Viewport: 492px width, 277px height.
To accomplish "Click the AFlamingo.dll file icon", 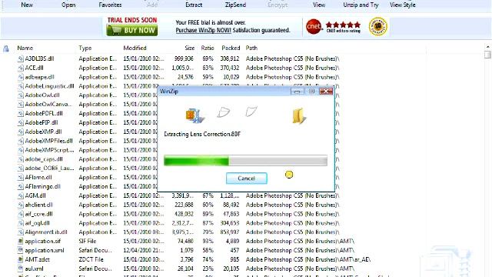I will pos(21,186).
